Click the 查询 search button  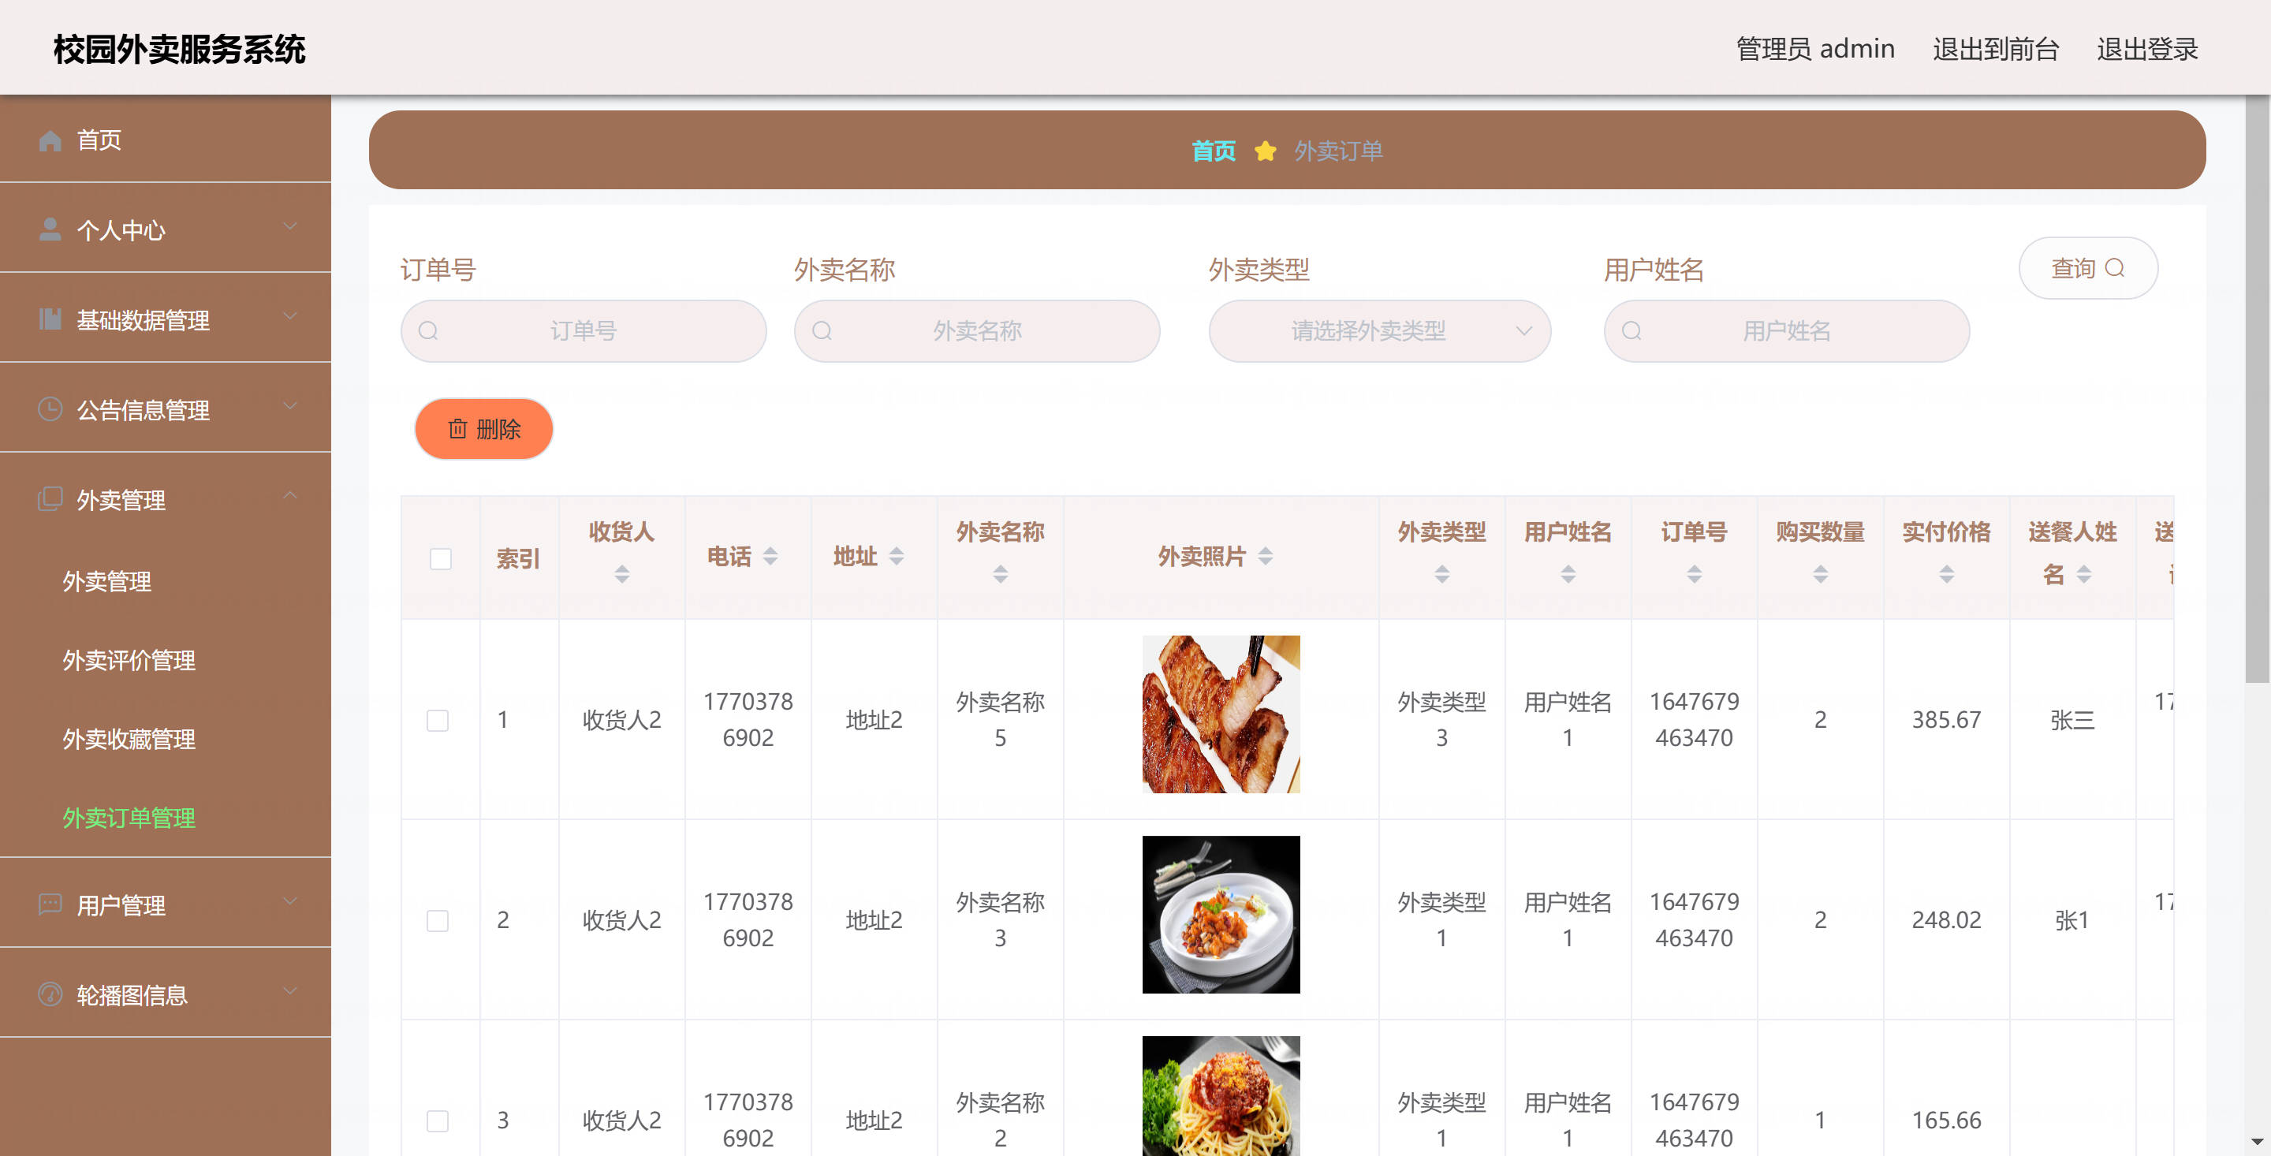[x=2087, y=268]
